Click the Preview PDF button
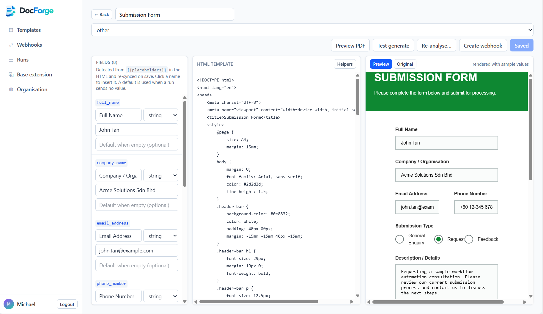This screenshot has height=314, width=543. click(350, 45)
